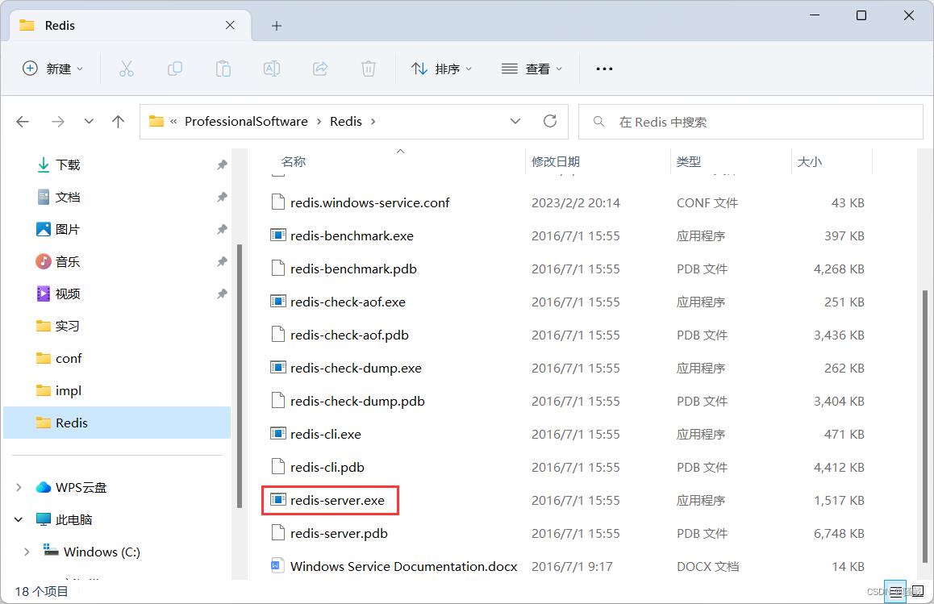The height and width of the screenshot is (604, 934).
Task: Open the 排序 (Sort) dropdown
Action: [x=441, y=69]
